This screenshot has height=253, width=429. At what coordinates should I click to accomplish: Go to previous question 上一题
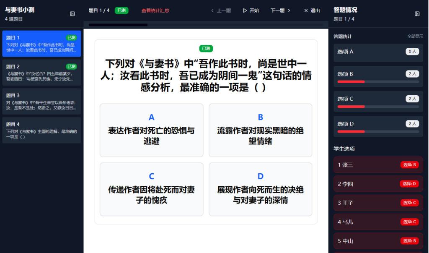pos(220,10)
